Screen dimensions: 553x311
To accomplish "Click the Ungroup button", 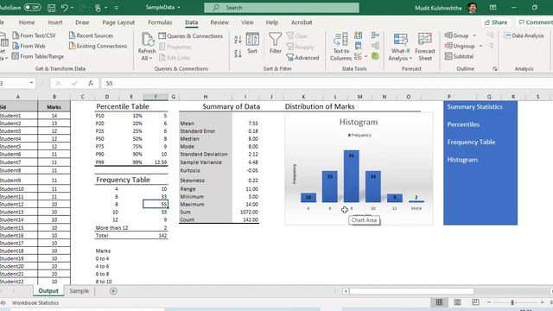I will coord(460,46).
